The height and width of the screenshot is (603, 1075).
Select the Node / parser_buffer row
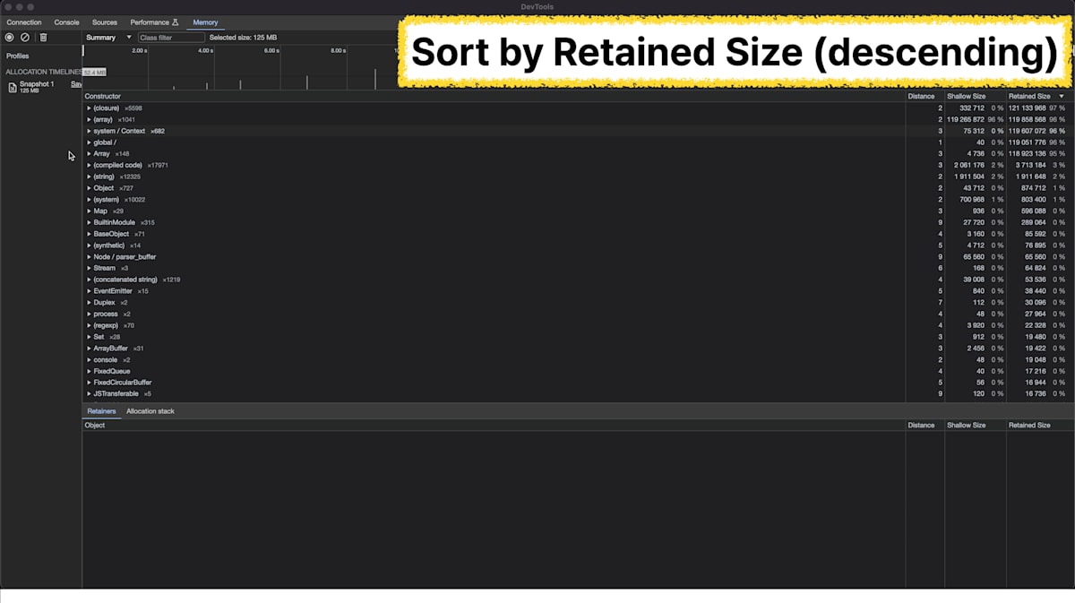pos(577,256)
